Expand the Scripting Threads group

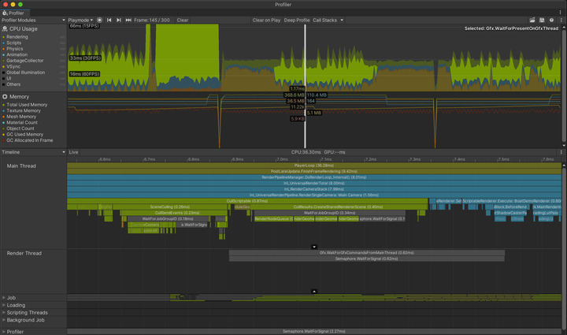click(x=4, y=313)
